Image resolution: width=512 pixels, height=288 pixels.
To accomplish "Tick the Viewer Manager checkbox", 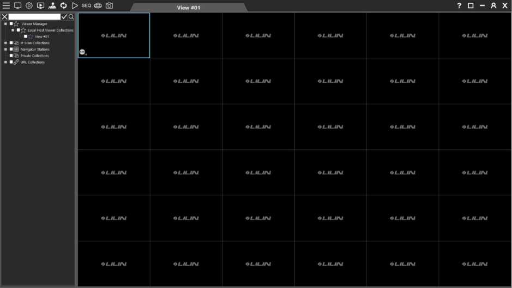I will tap(11, 24).
